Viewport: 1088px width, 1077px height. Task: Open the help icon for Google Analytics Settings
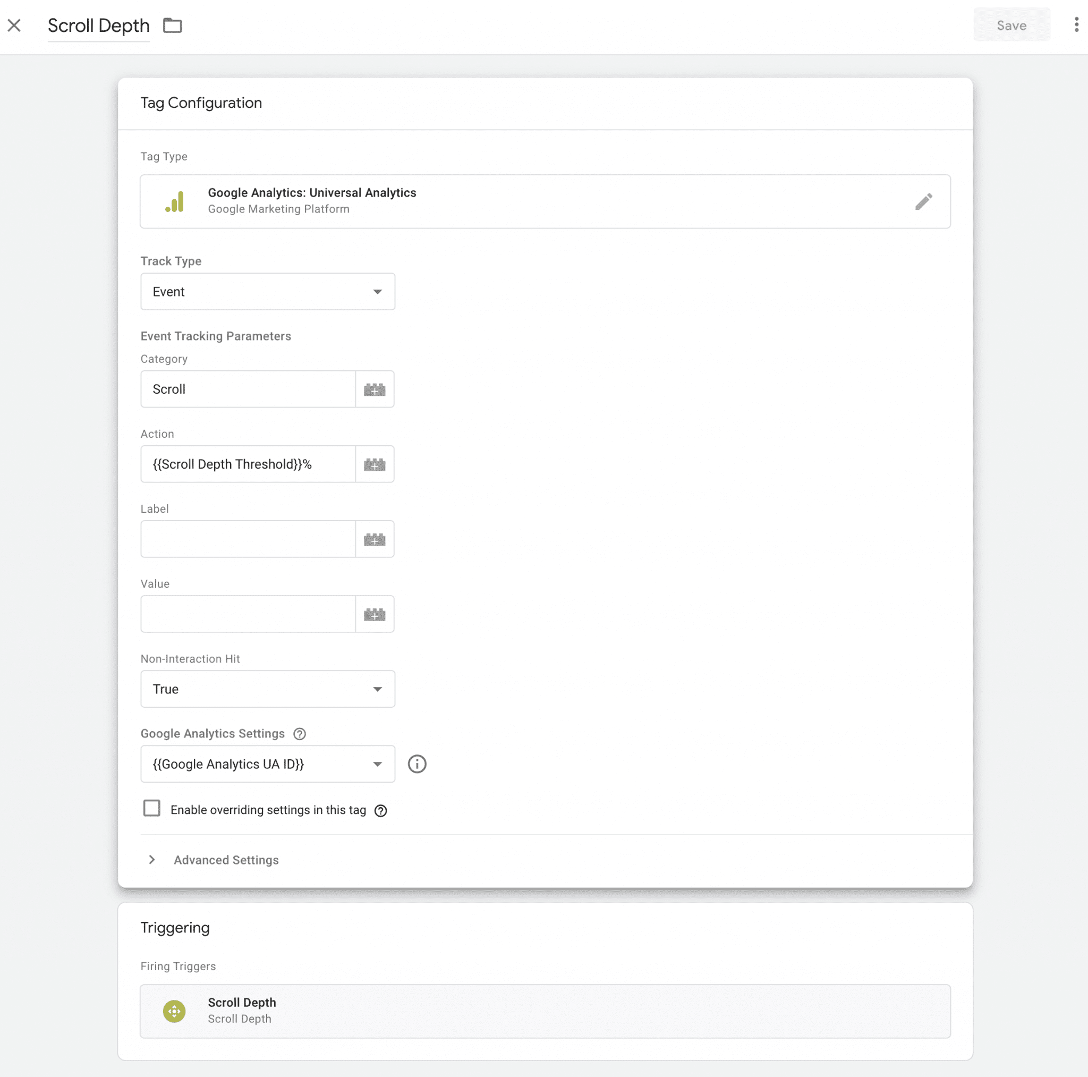[299, 733]
